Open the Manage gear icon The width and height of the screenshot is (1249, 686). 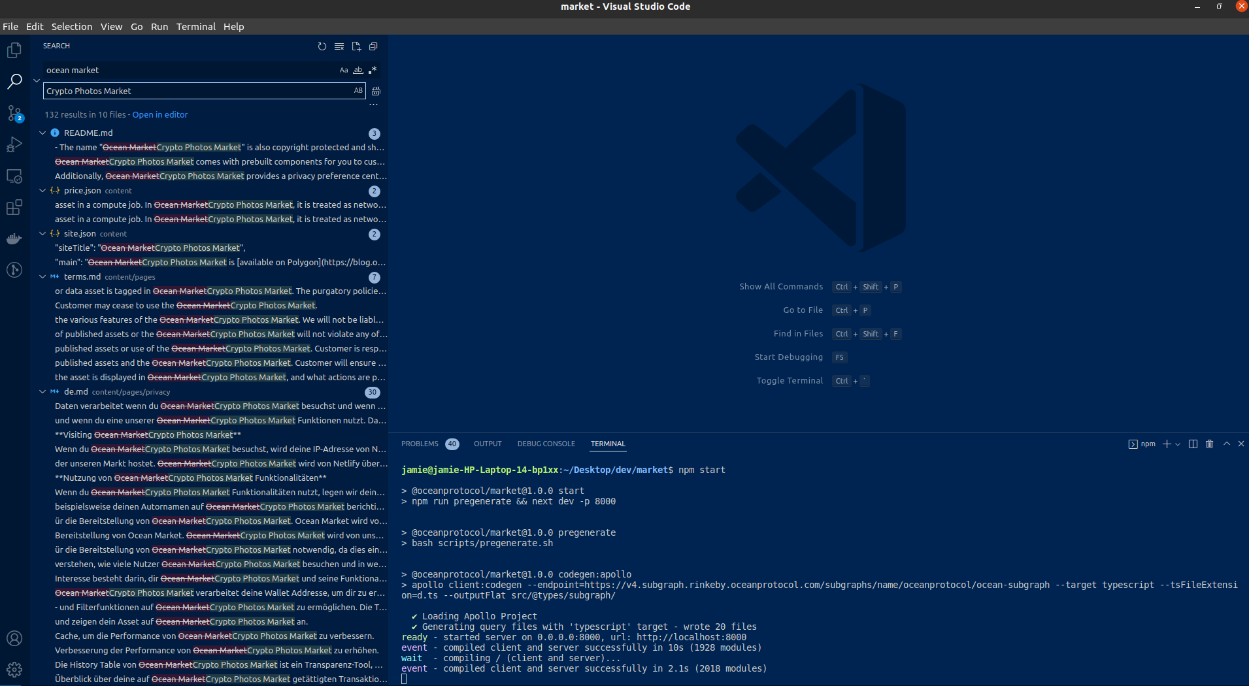pos(14,670)
